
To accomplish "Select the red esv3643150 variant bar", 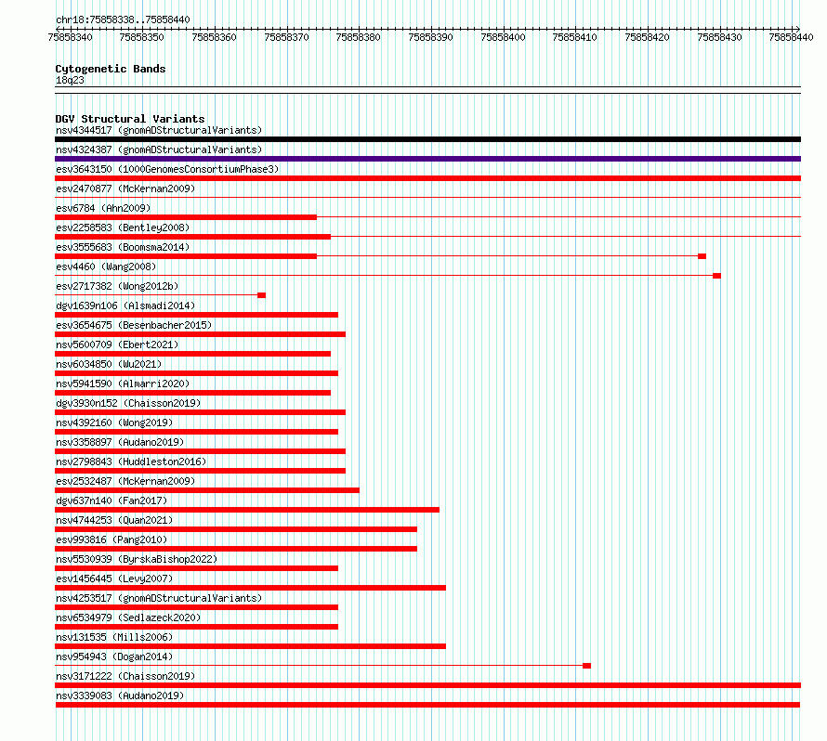I will click(x=427, y=178).
